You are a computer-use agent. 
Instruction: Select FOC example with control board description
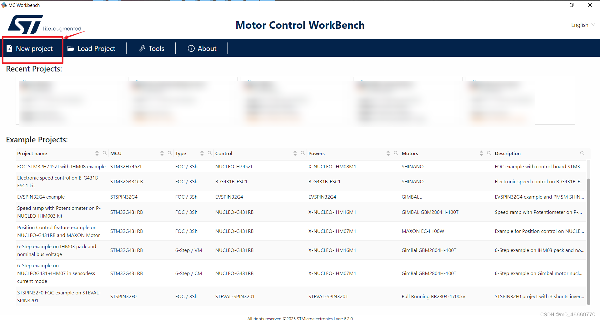pos(539,166)
